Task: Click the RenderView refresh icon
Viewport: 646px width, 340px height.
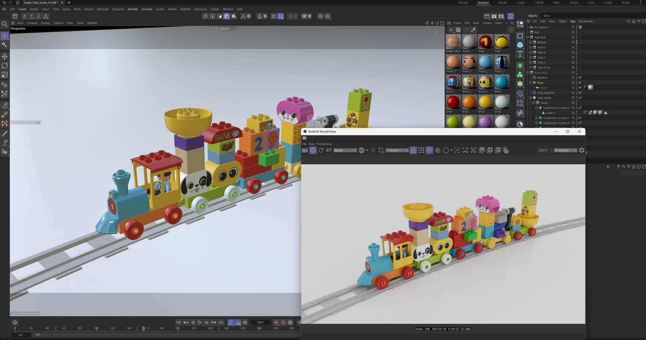Action: 321,150
